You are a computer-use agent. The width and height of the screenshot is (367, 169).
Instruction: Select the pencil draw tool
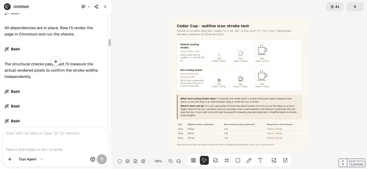pyautogui.click(x=249, y=160)
